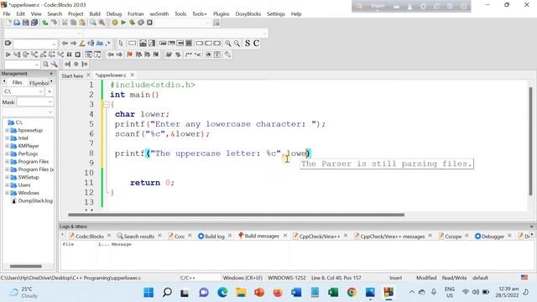Open Chrome from the taskbar
Screen dimensions: 537x302
coord(352,293)
